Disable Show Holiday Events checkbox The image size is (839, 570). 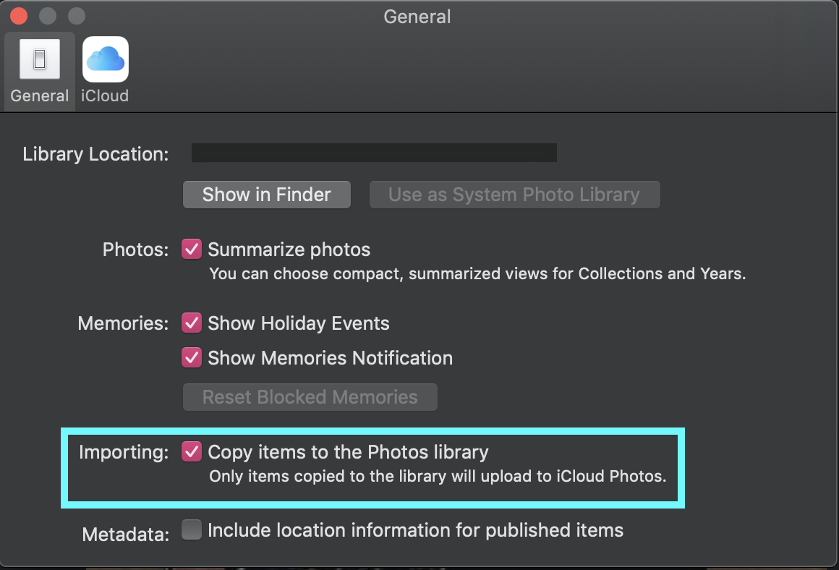[x=192, y=323]
